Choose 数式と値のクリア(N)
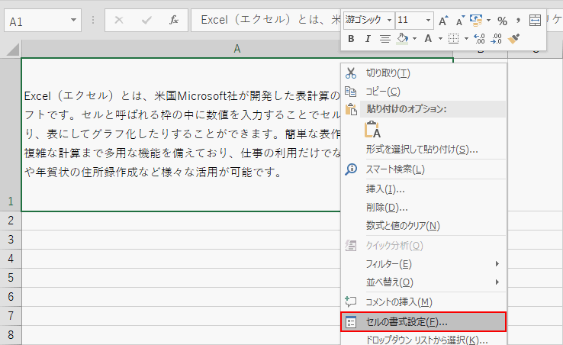Image resolution: width=563 pixels, height=345 pixels. [423, 226]
